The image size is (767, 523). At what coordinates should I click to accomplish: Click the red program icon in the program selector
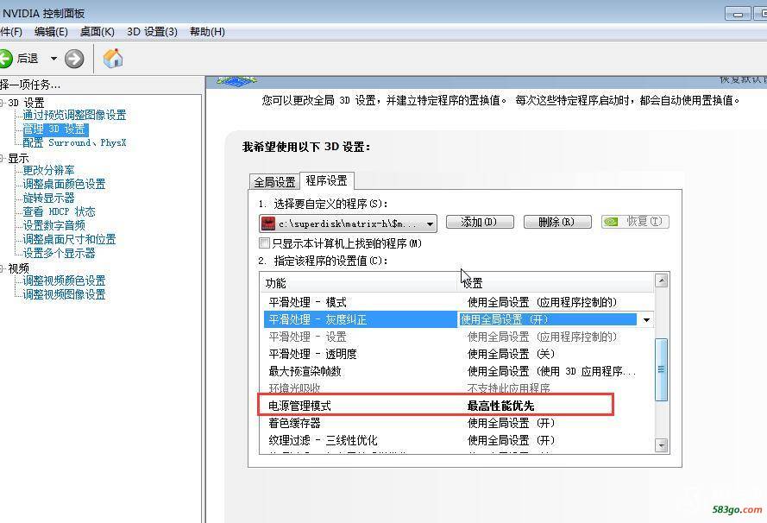(268, 224)
